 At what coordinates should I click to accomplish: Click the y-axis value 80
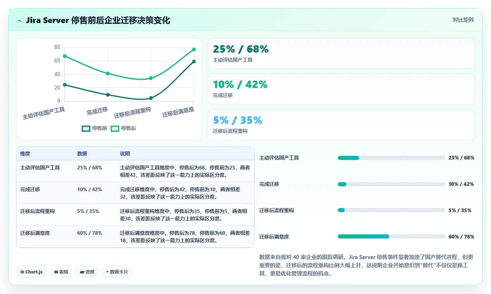pyautogui.click(x=57, y=47)
